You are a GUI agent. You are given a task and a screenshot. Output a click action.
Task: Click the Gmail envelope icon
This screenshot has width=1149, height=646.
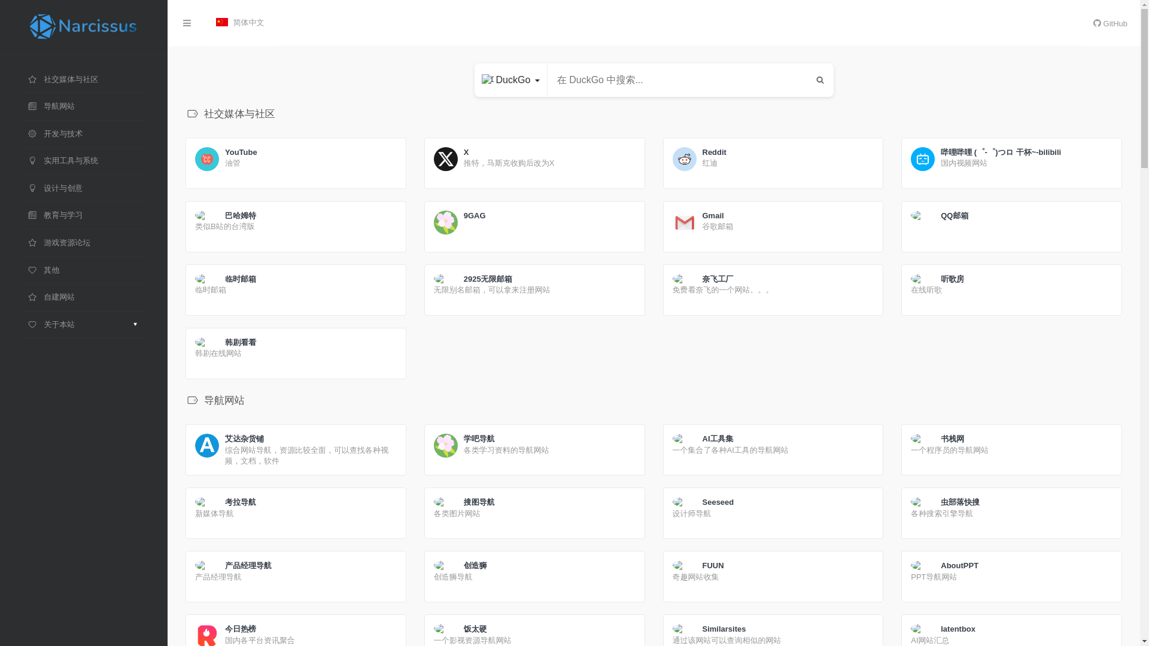click(685, 223)
